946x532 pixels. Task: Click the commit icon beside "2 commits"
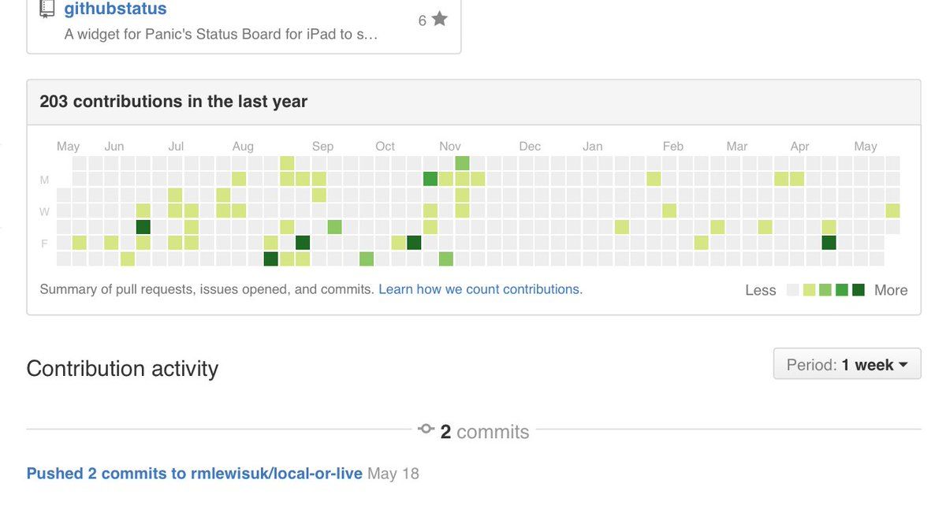click(x=426, y=430)
